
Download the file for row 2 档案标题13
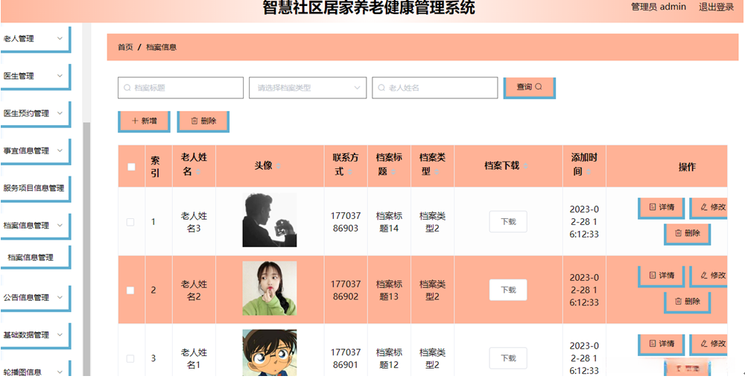pyautogui.click(x=508, y=290)
